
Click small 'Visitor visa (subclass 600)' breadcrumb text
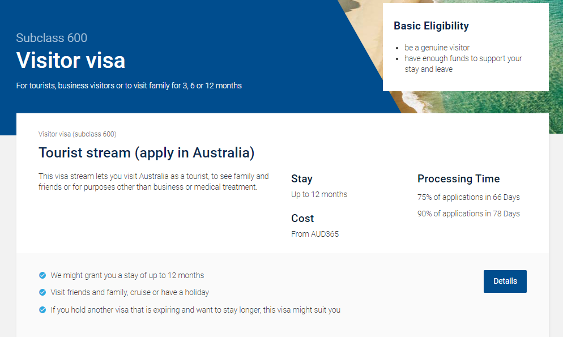(77, 134)
